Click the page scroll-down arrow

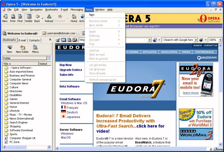point(220,144)
